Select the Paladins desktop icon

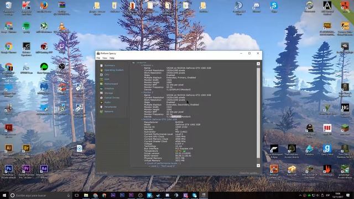tap(310, 150)
